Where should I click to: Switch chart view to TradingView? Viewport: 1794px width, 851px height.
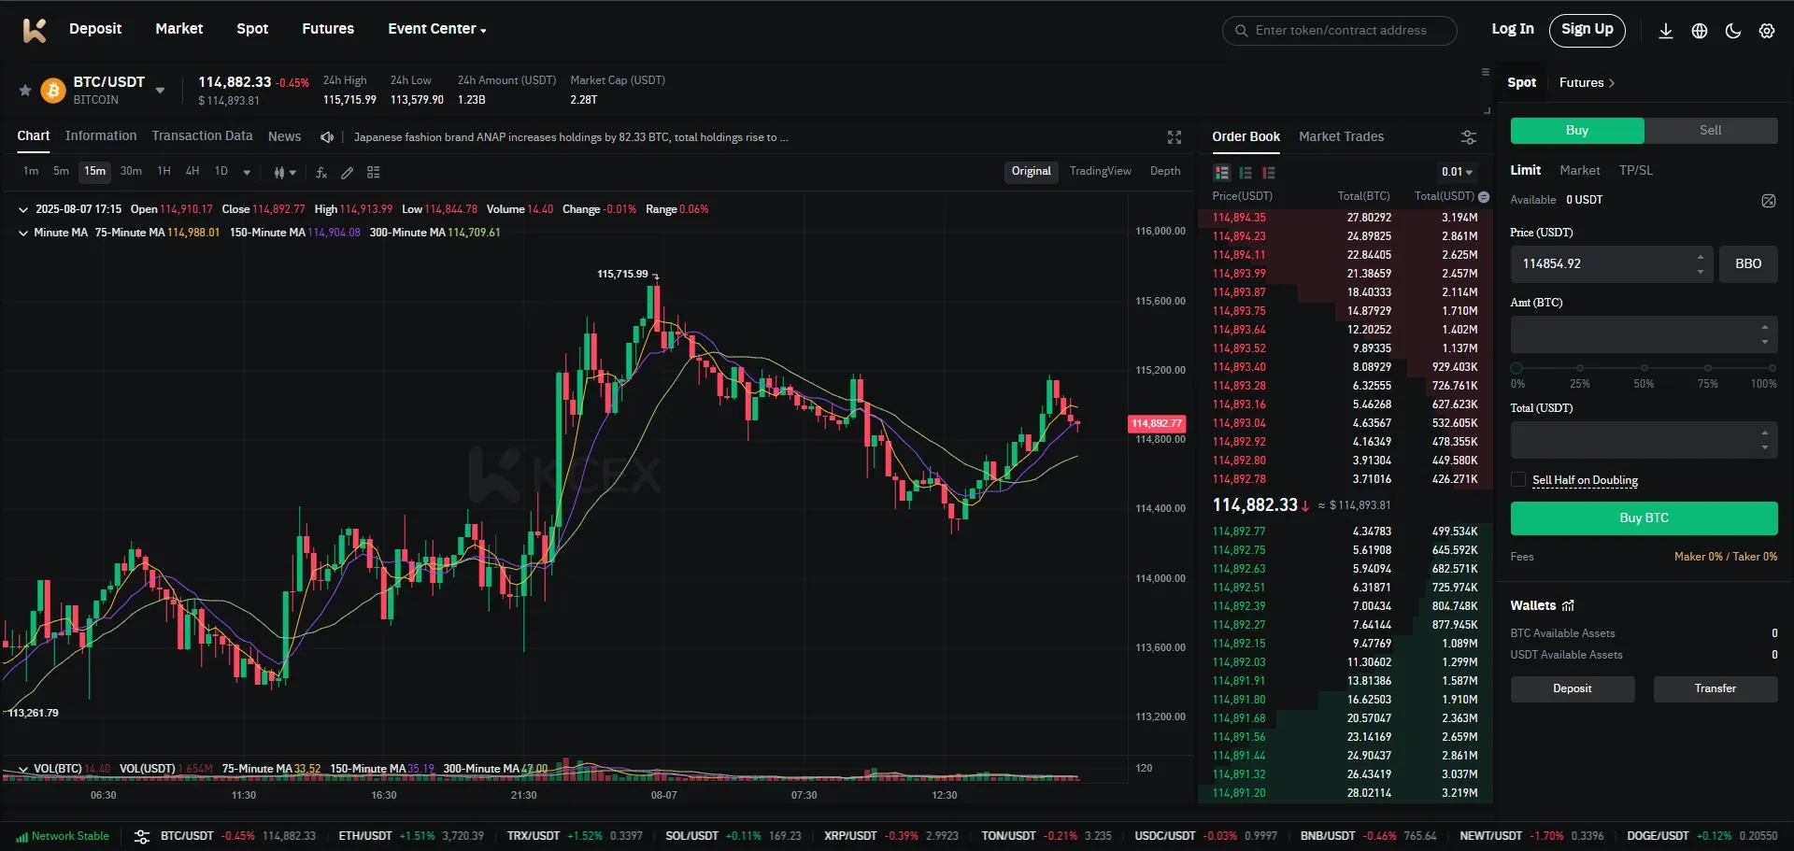click(1101, 172)
